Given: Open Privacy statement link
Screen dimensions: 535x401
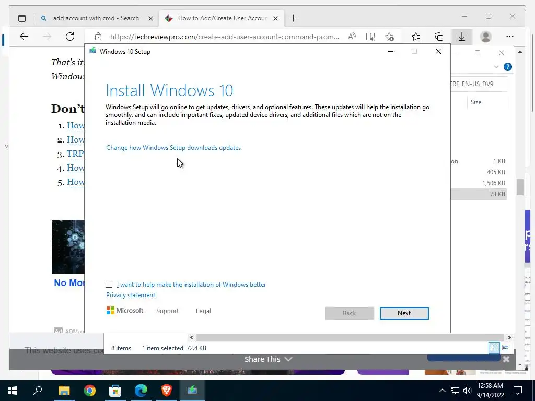Looking at the screenshot, I should coord(130,295).
